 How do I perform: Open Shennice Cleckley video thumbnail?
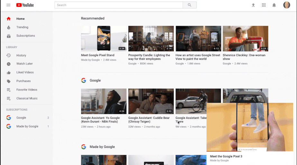pyautogui.click(x=246, y=38)
